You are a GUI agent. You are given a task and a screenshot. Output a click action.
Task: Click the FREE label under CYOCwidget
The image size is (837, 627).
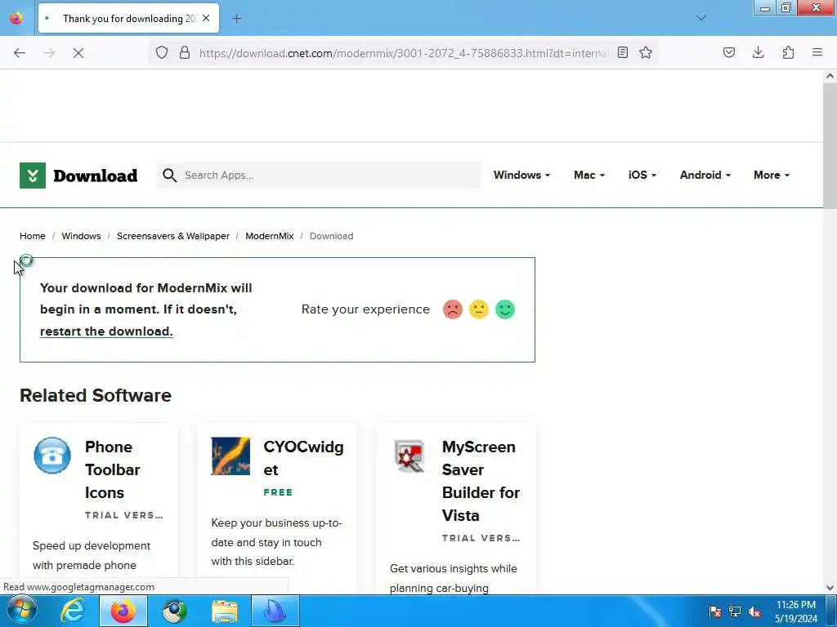(278, 492)
